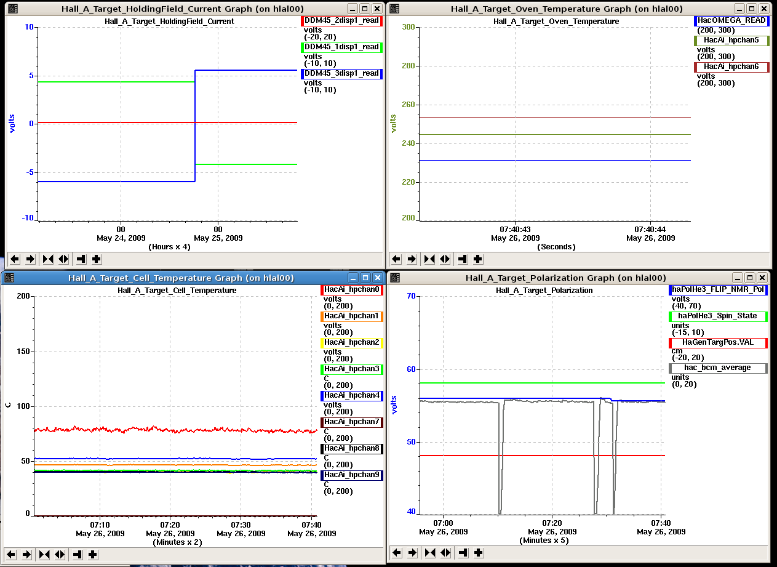This screenshot has height=567, width=777.
Task: Click the outward-arrows time expand icon in Cell_Temperature
Action: point(60,554)
